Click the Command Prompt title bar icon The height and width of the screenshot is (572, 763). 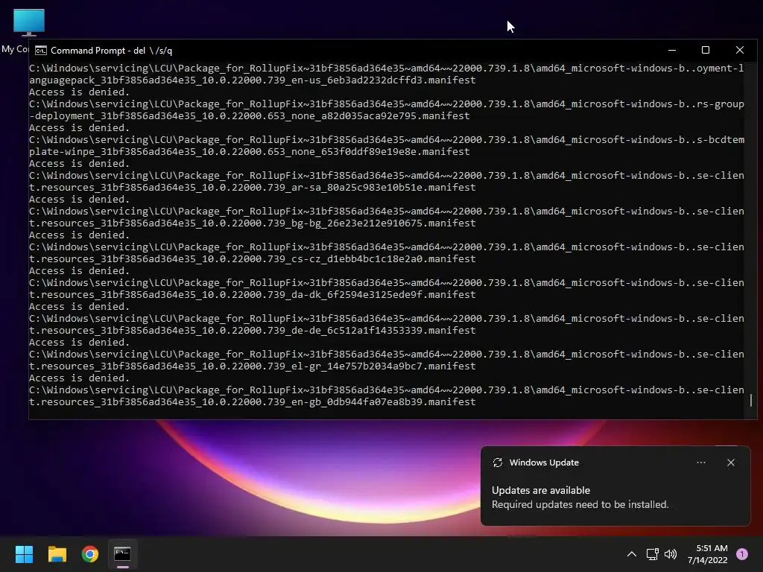pos(41,51)
